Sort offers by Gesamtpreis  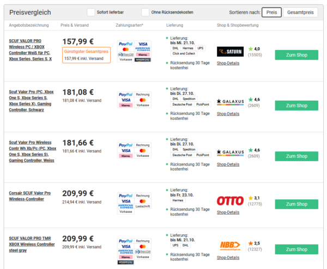(x=300, y=13)
